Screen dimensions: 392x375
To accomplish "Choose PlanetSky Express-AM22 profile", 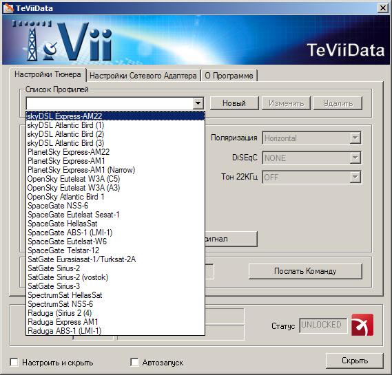I will coord(115,152).
